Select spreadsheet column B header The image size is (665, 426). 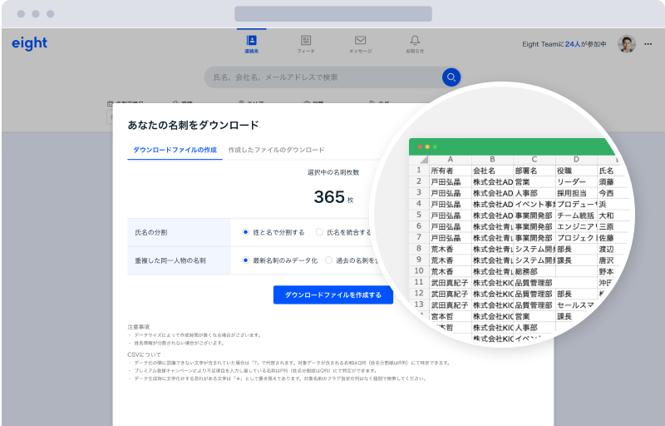492,159
